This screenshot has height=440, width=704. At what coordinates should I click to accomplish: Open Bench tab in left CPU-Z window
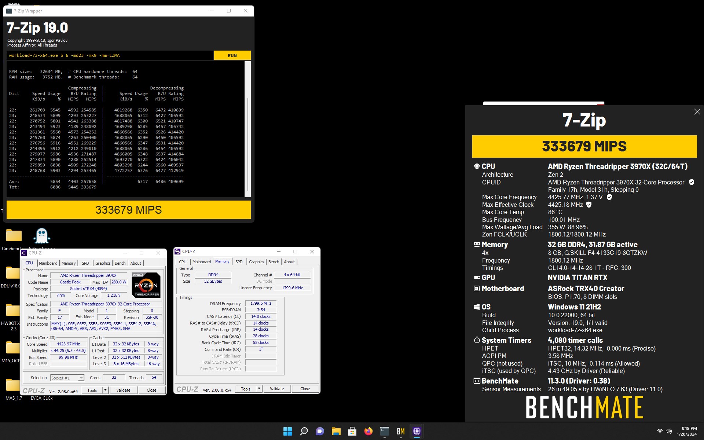pyautogui.click(x=120, y=263)
